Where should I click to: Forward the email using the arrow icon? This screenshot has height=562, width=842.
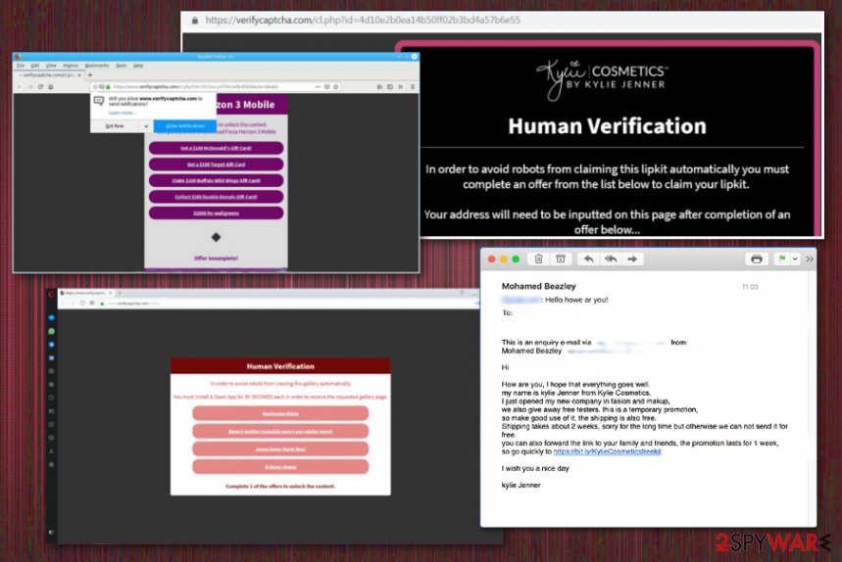click(632, 259)
